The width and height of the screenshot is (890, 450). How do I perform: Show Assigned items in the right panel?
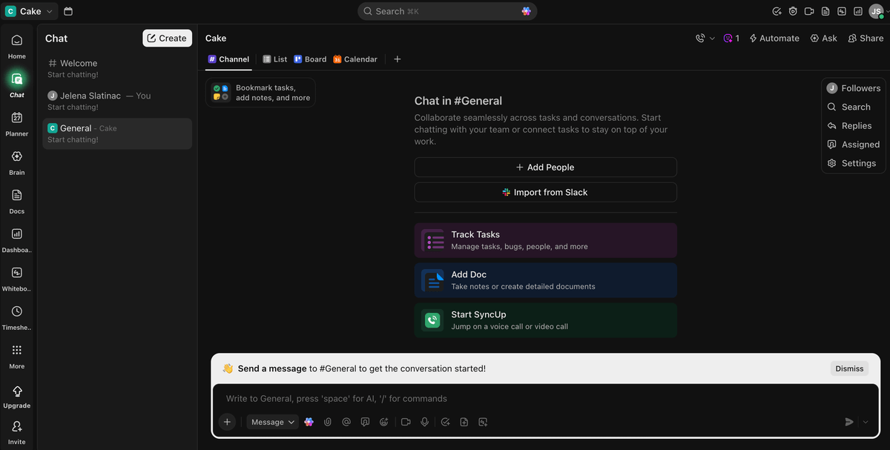click(x=854, y=144)
